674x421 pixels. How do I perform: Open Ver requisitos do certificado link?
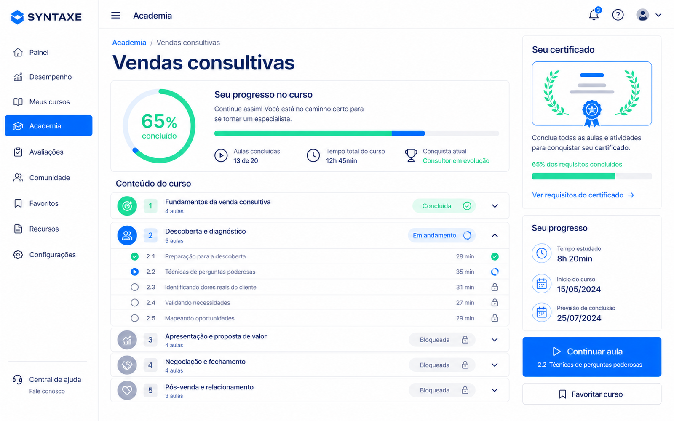pyautogui.click(x=583, y=195)
